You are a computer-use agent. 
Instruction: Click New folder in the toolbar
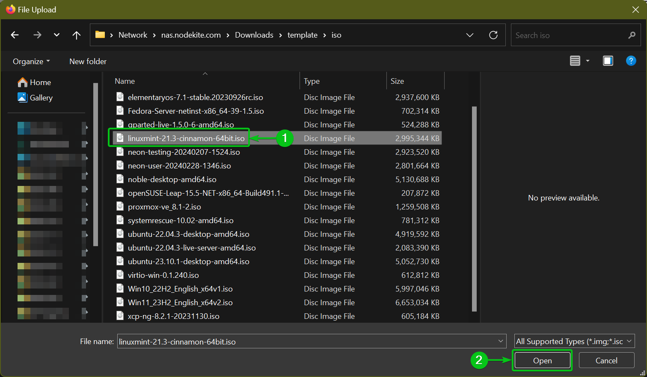88,61
